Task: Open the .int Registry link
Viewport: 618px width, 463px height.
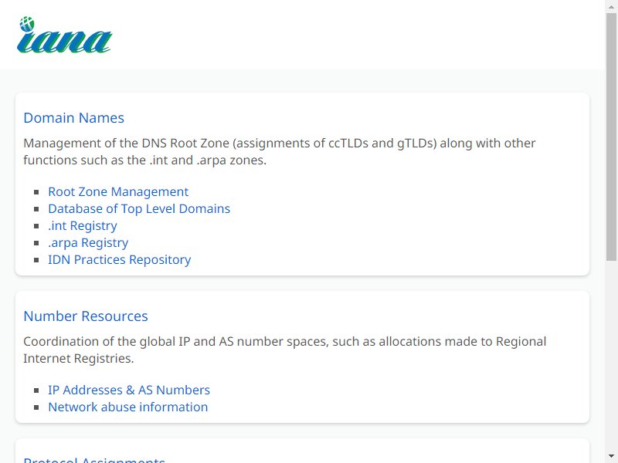Action: point(83,225)
